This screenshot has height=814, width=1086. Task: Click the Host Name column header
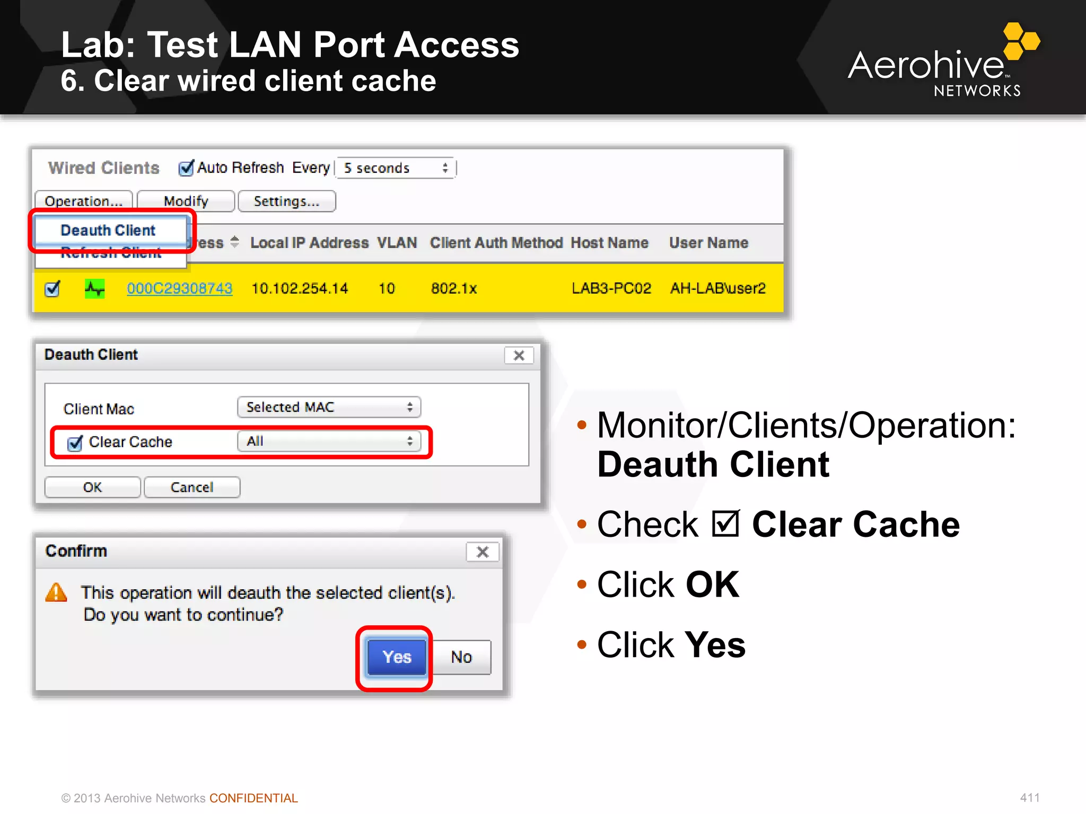coord(609,243)
